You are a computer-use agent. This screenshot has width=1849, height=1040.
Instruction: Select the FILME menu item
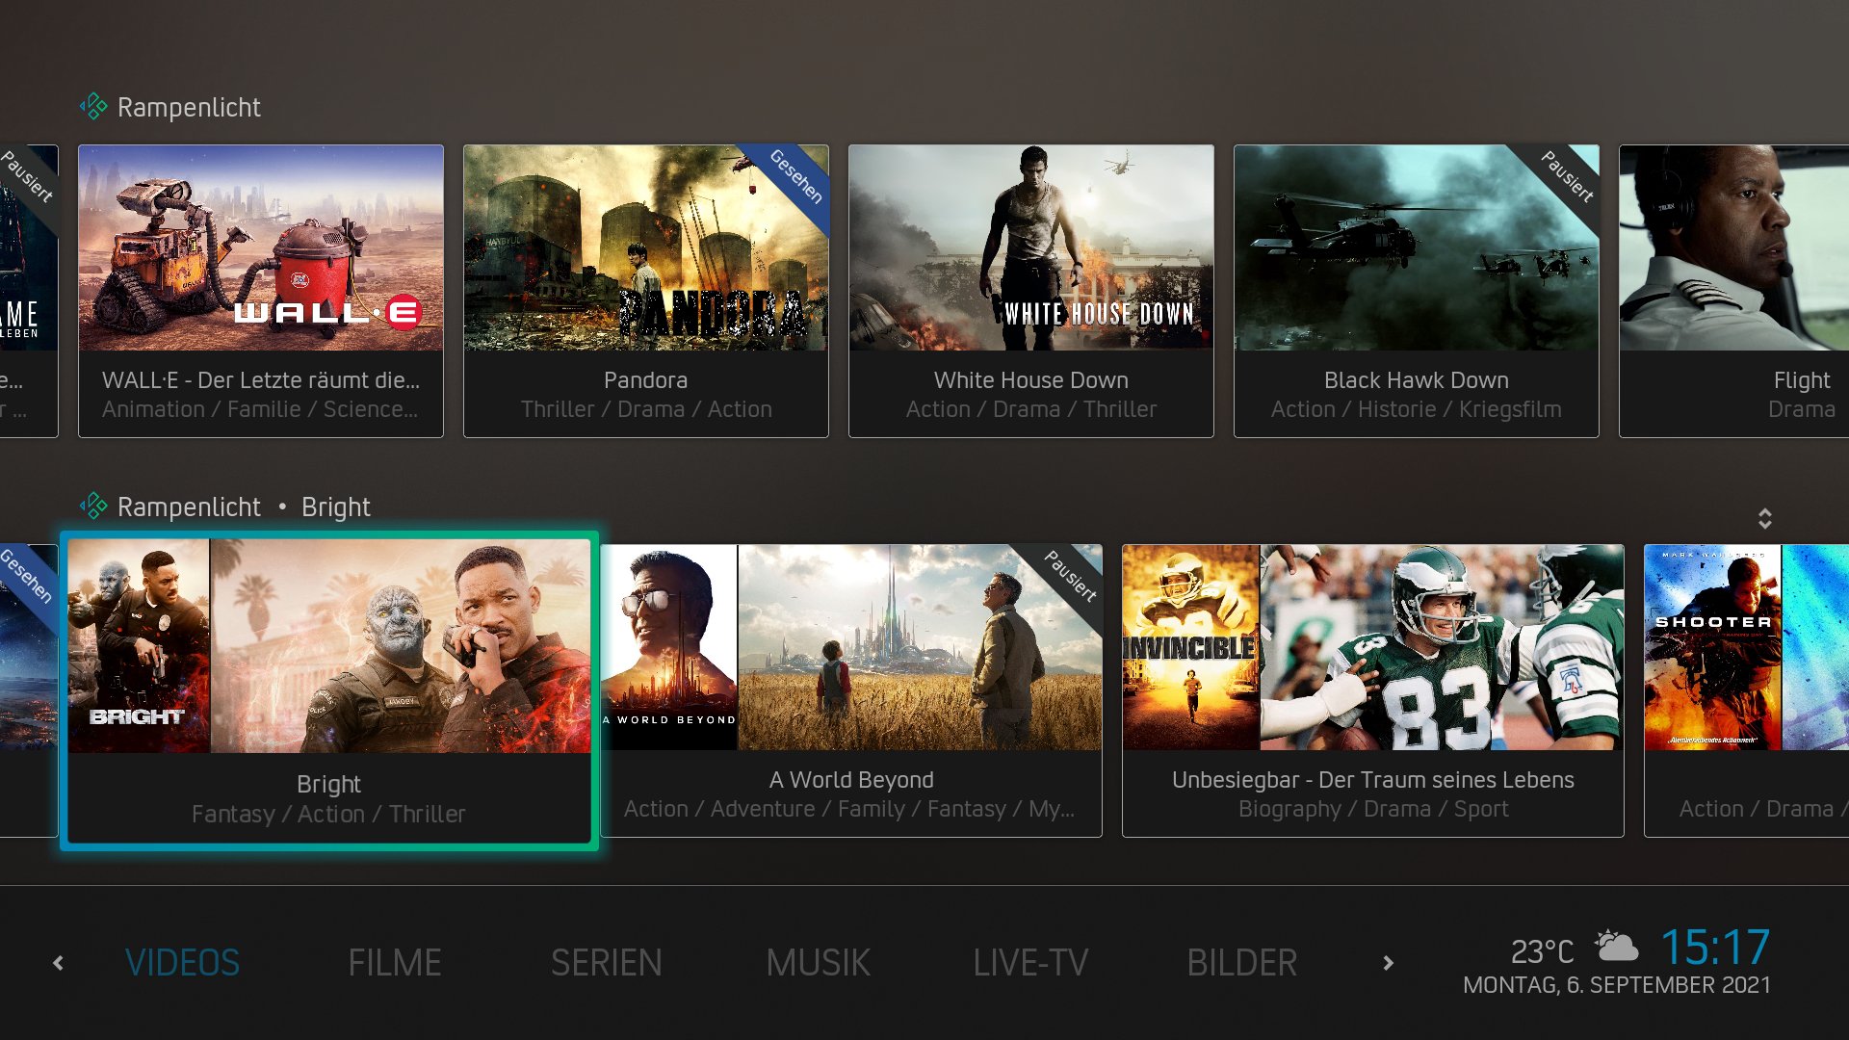(395, 962)
